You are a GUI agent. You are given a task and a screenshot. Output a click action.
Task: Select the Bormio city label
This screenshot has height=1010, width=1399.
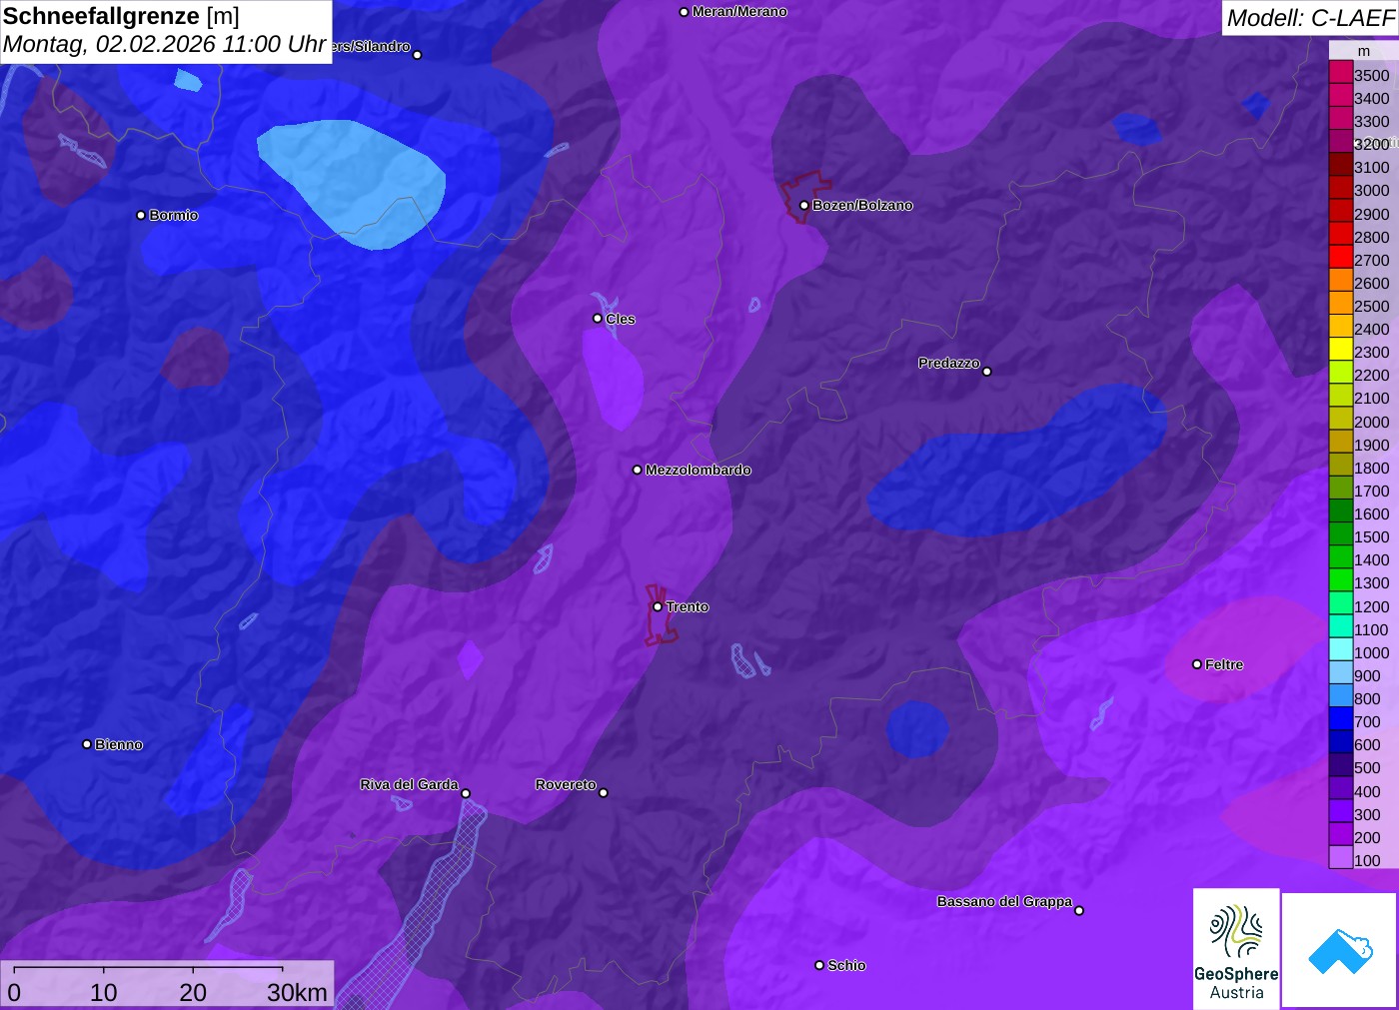173,215
